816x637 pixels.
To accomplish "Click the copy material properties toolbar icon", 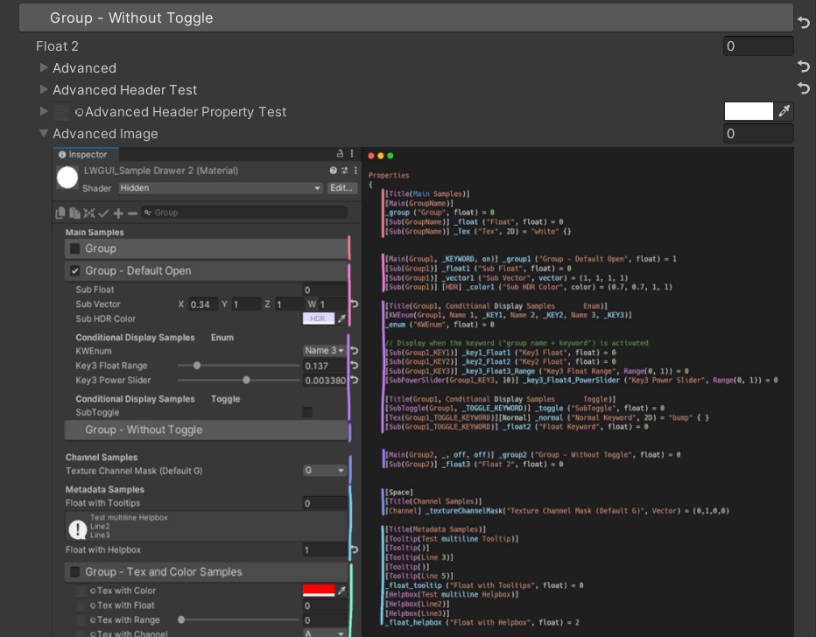I will pyautogui.click(x=61, y=213).
